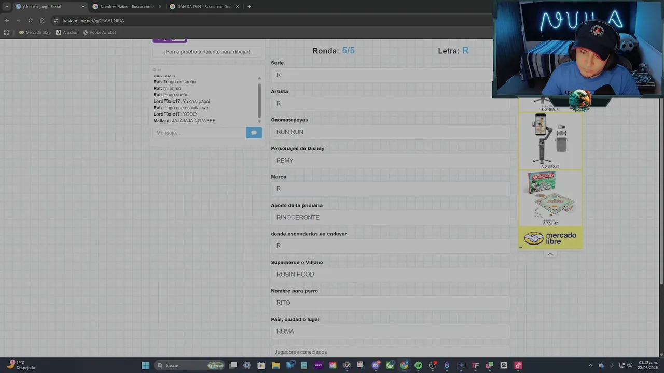664x373 pixels.
Task: Open the Windows Start menu
Action: pos(146,365)
